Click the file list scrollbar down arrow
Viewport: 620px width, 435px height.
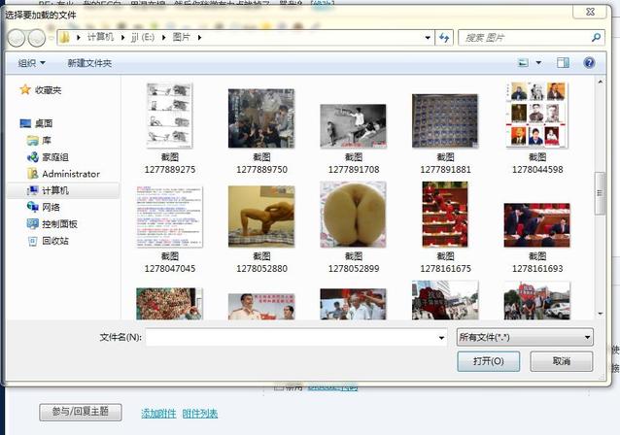pos(601,314)
